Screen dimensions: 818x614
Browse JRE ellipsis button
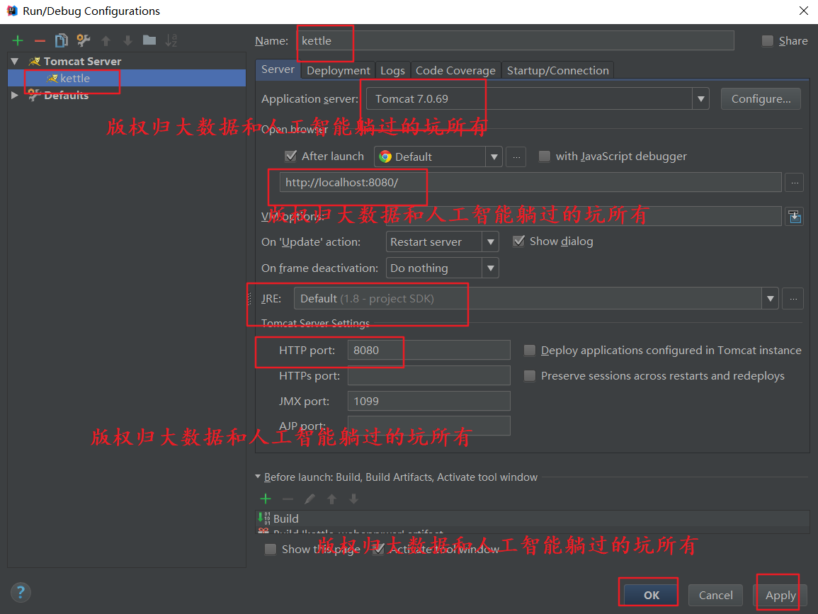(793, 299)
